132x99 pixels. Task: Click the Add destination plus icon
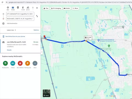[x=3, y=23]
